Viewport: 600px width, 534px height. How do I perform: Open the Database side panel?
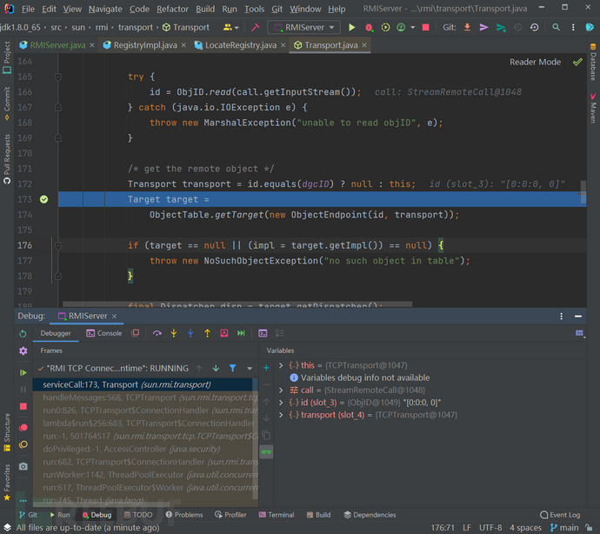point(593,62)
